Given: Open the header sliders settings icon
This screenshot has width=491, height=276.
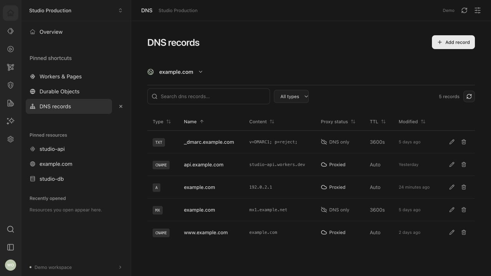Looking at the screenshot, I should (478, 10).
